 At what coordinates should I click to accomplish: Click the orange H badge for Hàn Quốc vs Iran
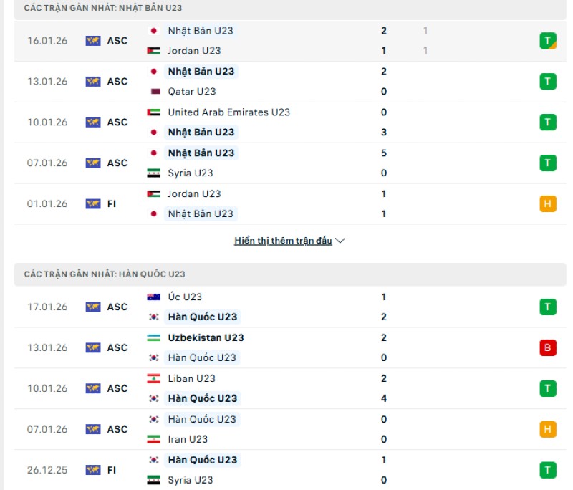548,430
